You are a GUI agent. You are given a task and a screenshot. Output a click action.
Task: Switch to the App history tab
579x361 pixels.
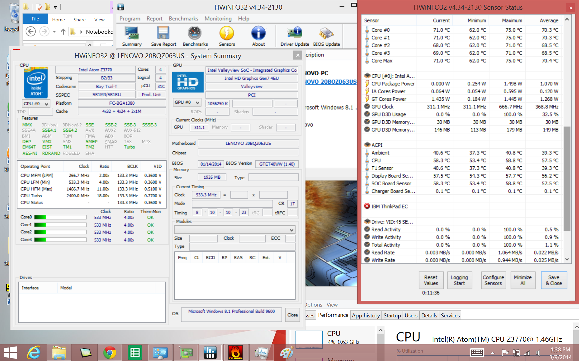coord(365,315)
